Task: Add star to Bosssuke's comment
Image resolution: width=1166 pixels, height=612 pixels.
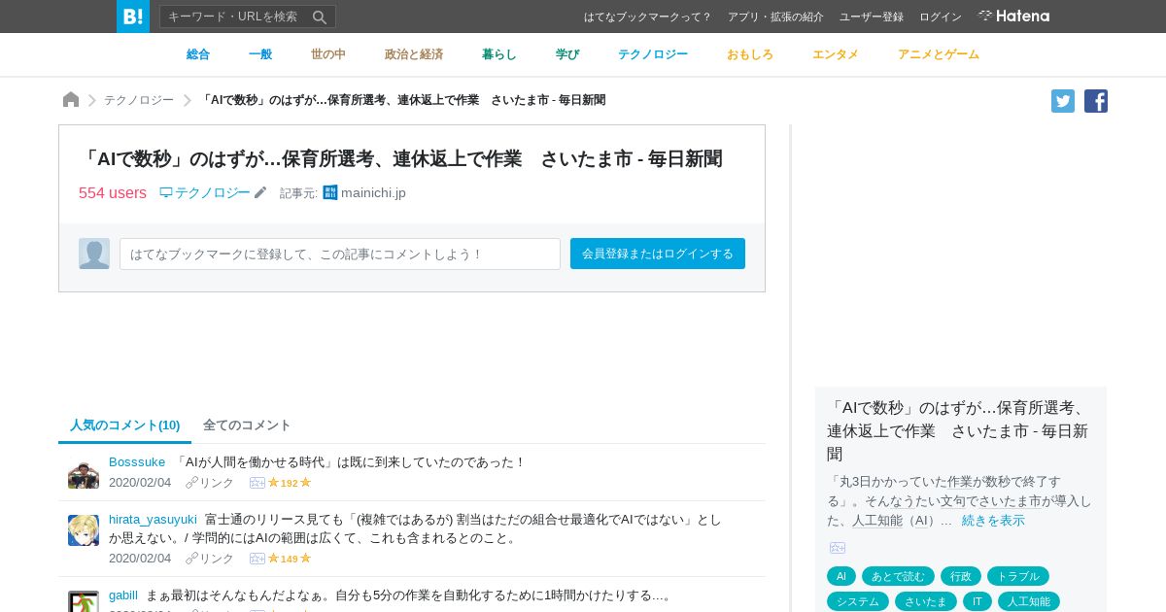Action: [257, 483]
